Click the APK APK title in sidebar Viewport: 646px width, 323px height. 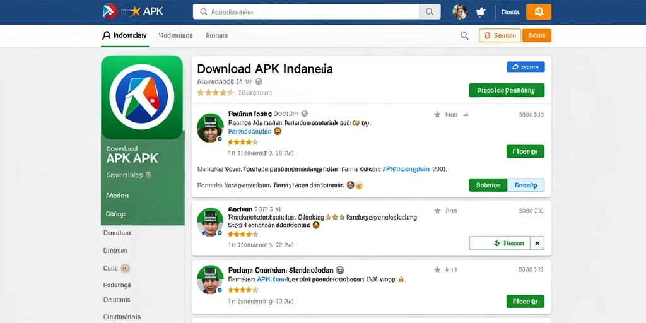coord(132,158)
